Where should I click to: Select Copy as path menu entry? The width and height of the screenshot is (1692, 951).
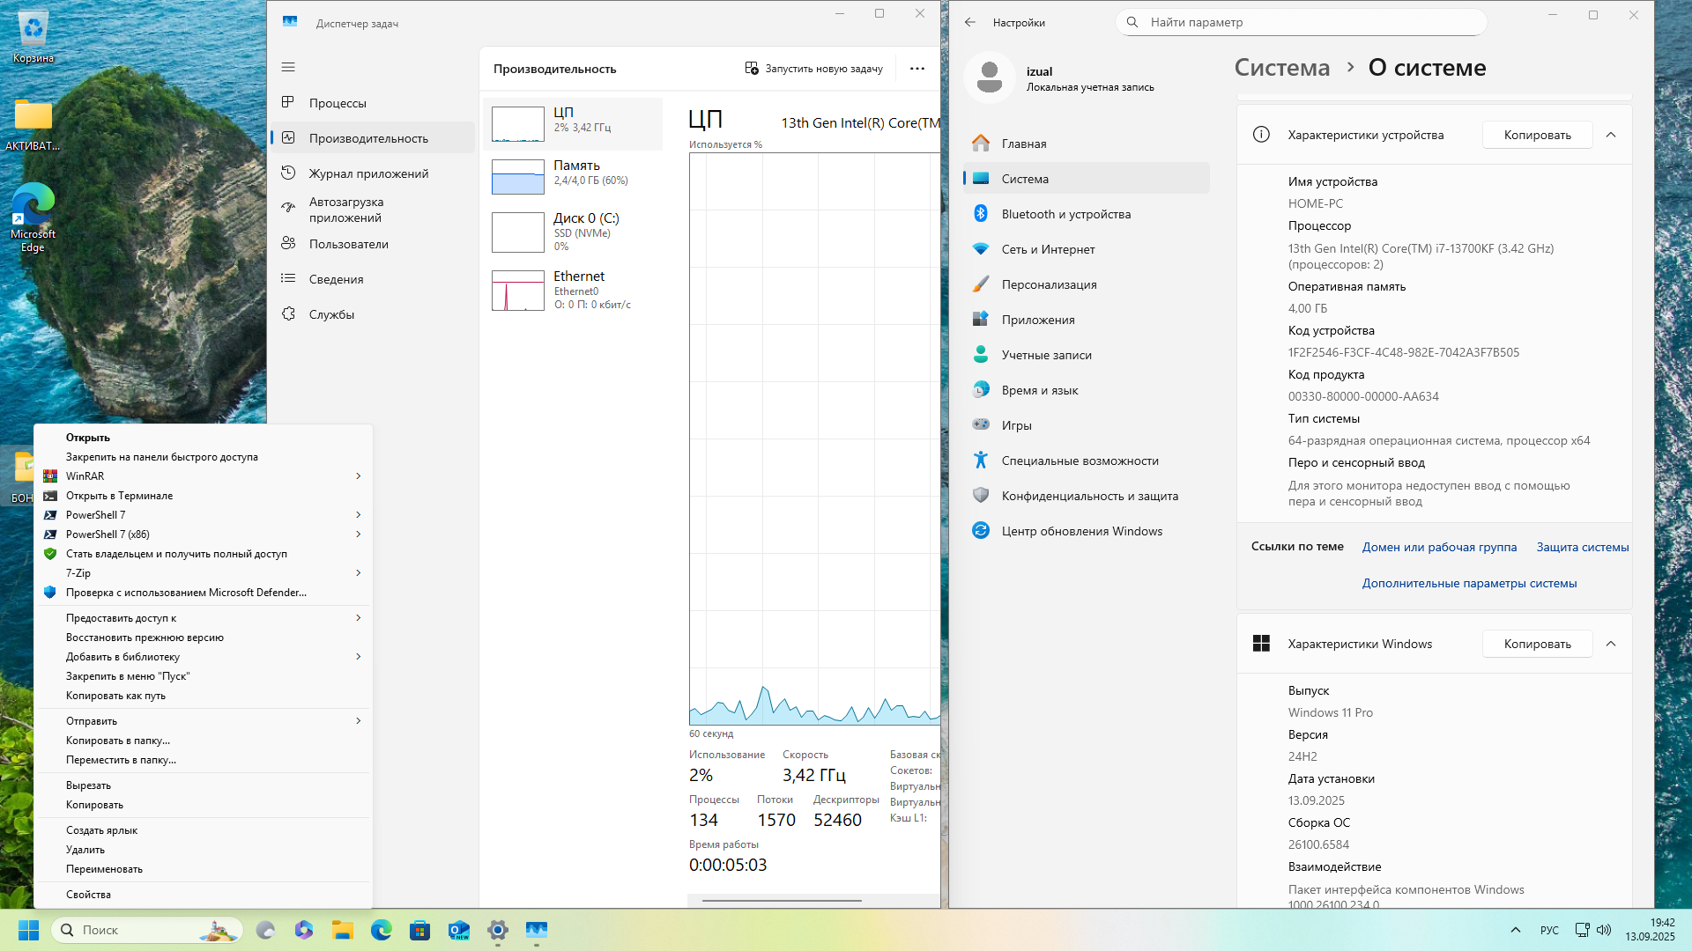[115, 696]
